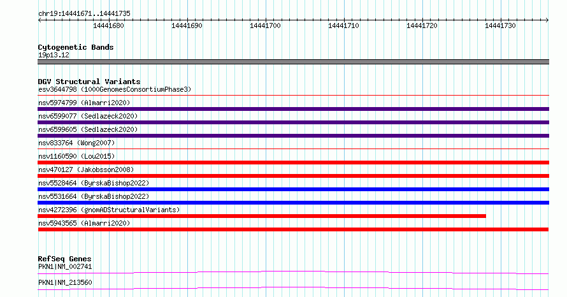Click the Cytogenetic Bands track title

76,47
